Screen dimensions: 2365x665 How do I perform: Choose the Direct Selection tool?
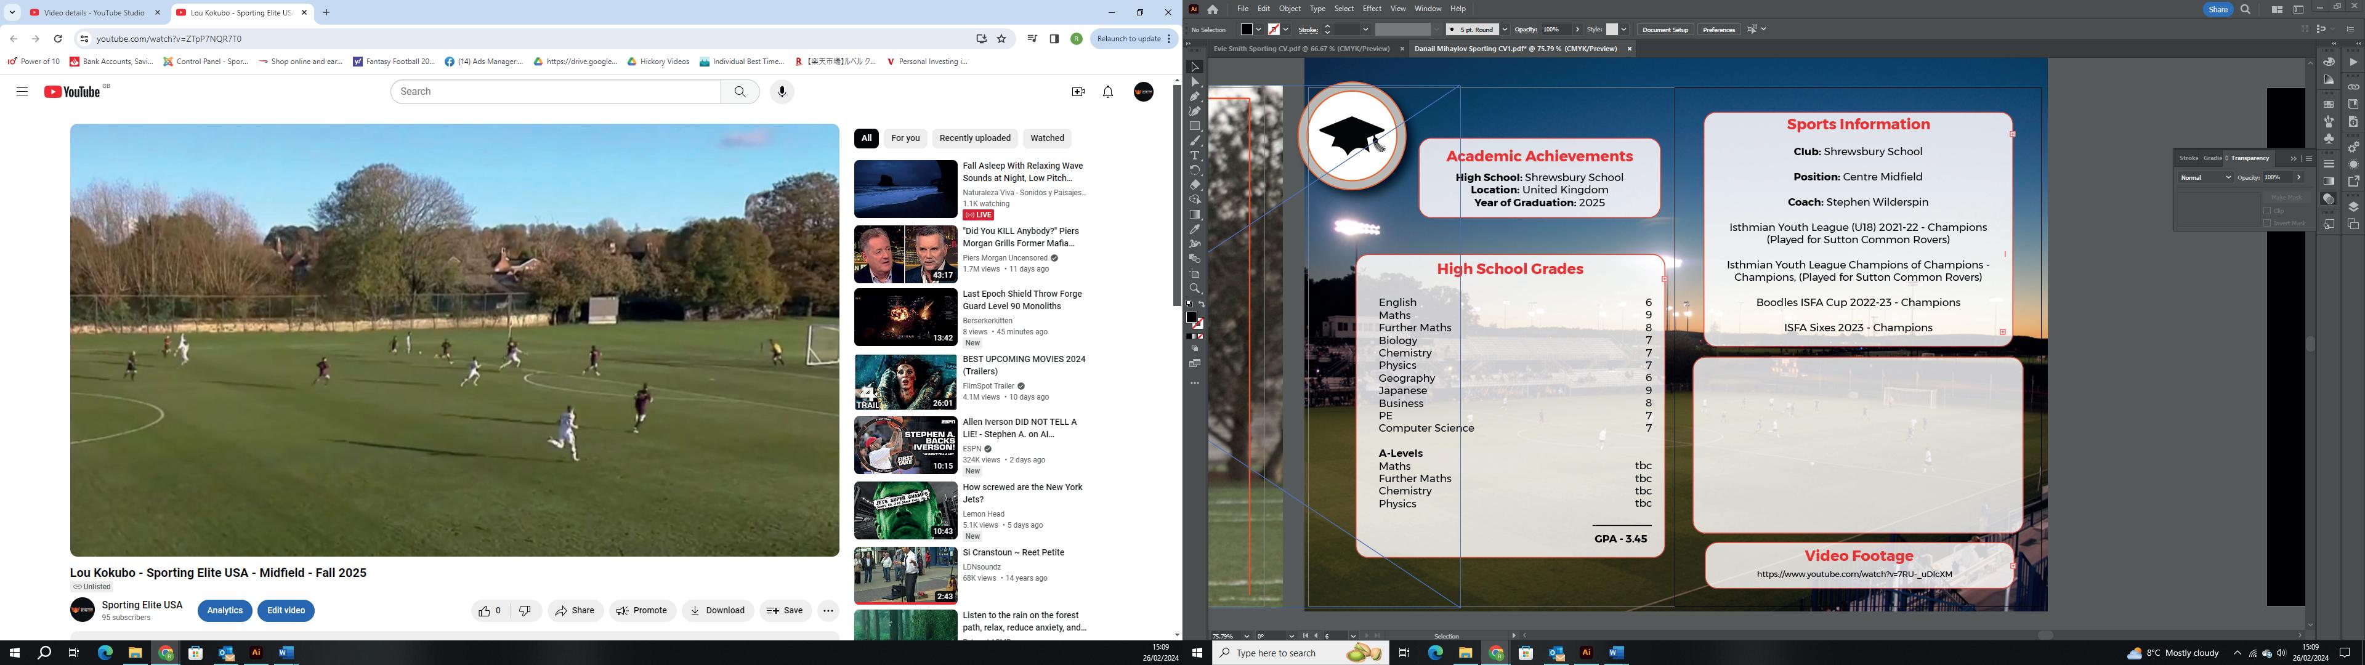point(1194,82)
